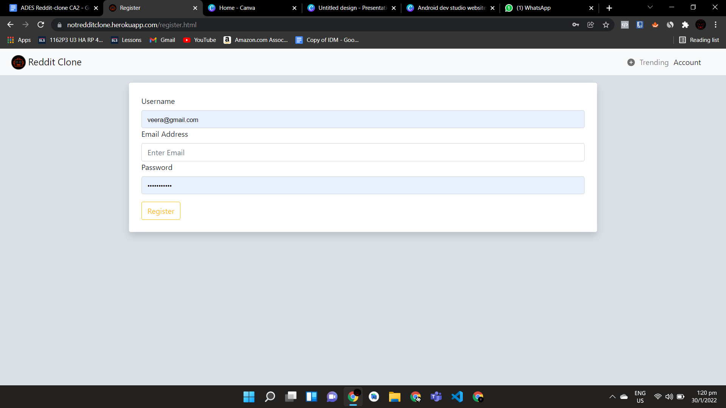Open the Trending nav link
The image size is (726, 408).
pyautogui.click(x=654, y=62)
